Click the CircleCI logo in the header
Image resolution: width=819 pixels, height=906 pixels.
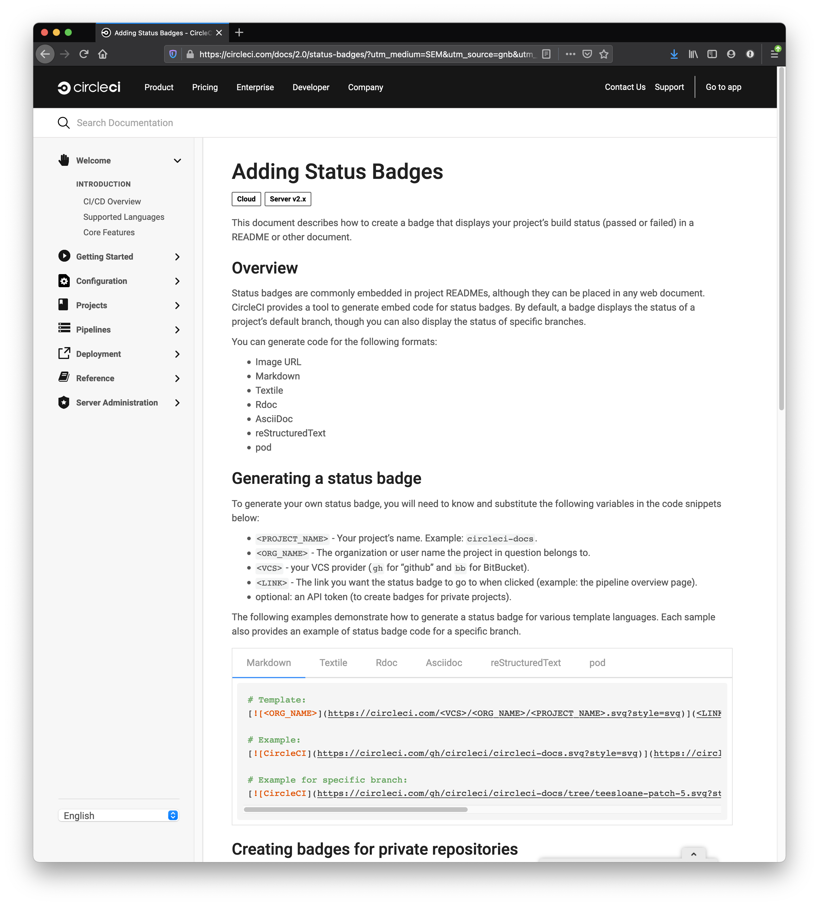click(88, 87)
